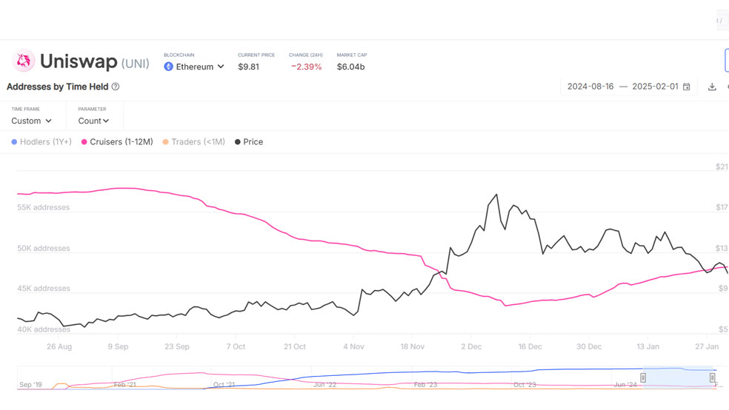
Task: Click the 23 Sep date axis label
Action: 177,346
